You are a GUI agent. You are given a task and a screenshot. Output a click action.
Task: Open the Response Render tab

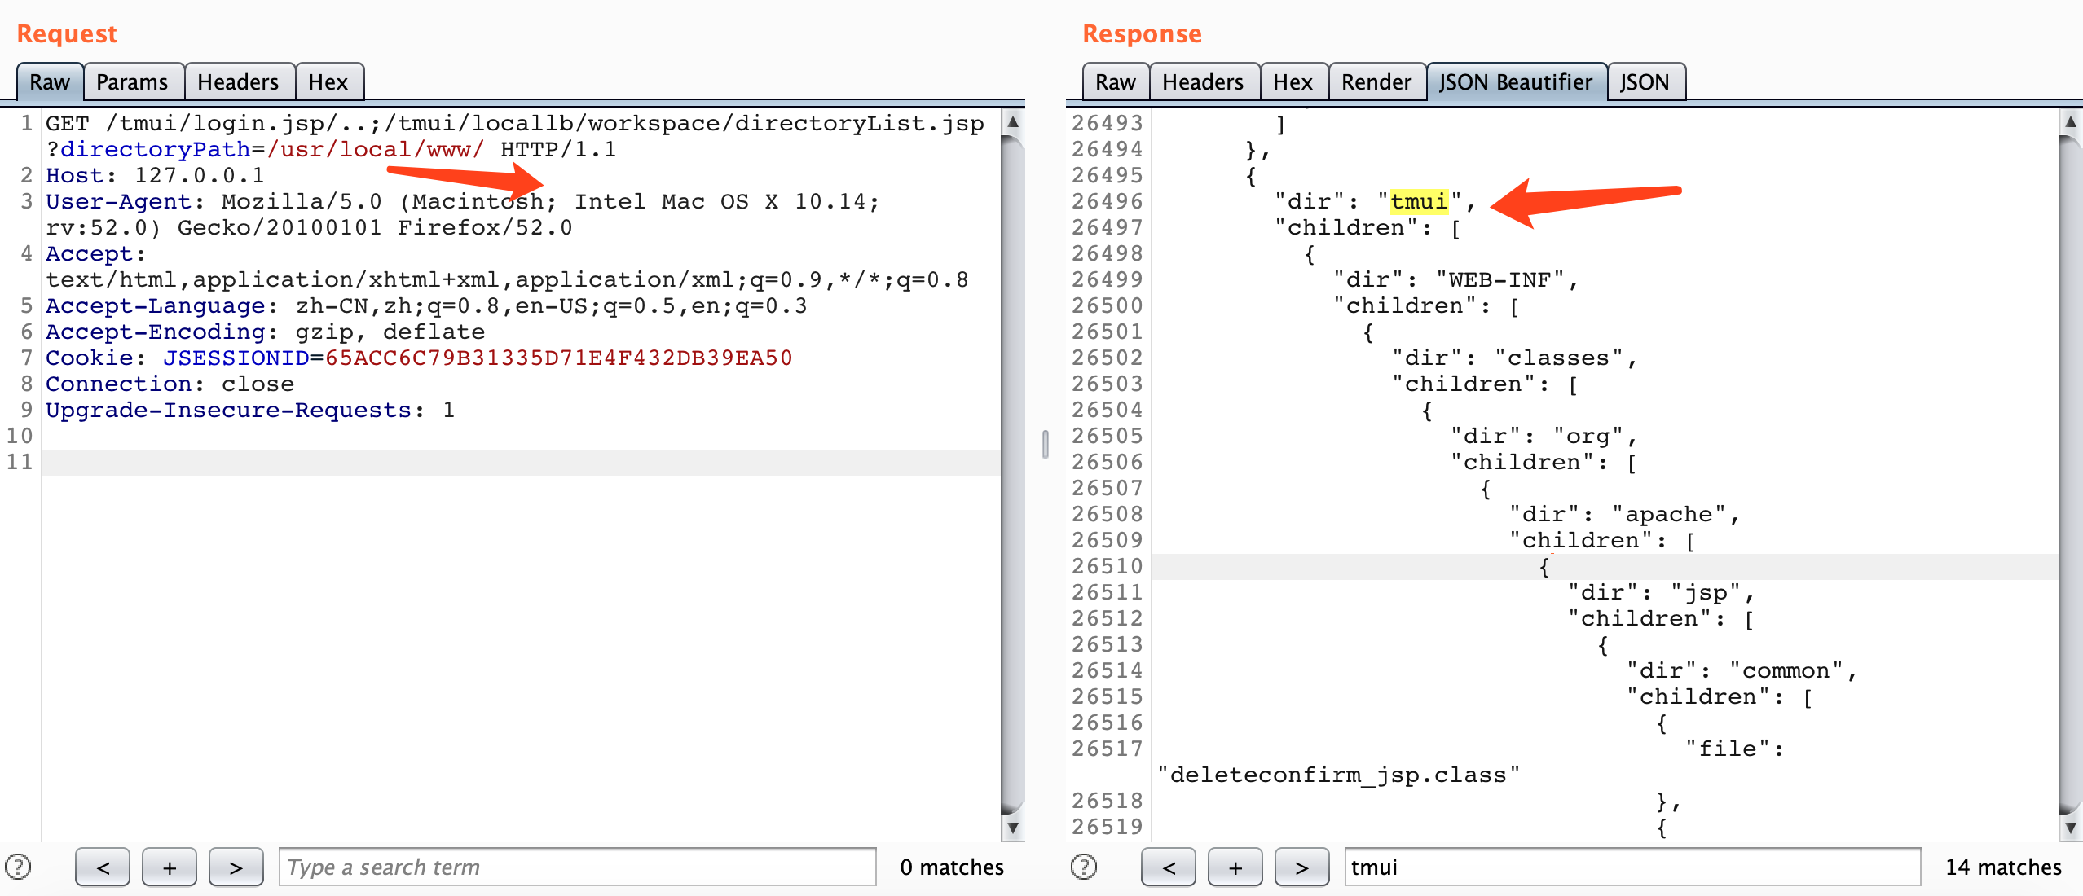click(1376, 82)
